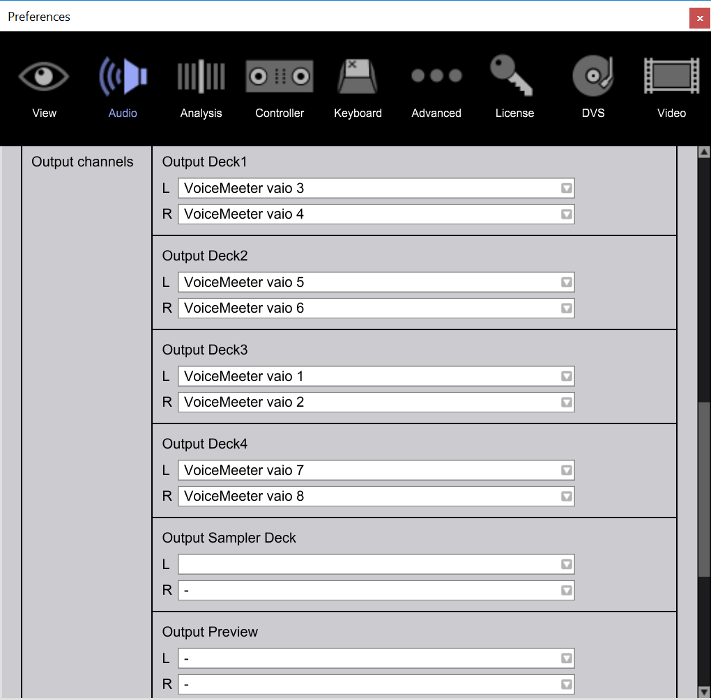Click the vertical scrollbar thumb
The image size is (711, 700).
tap(704, 490)
